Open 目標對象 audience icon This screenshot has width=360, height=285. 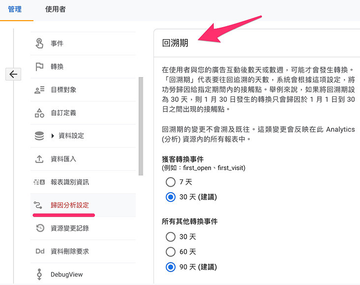click(x=39, y=89)
